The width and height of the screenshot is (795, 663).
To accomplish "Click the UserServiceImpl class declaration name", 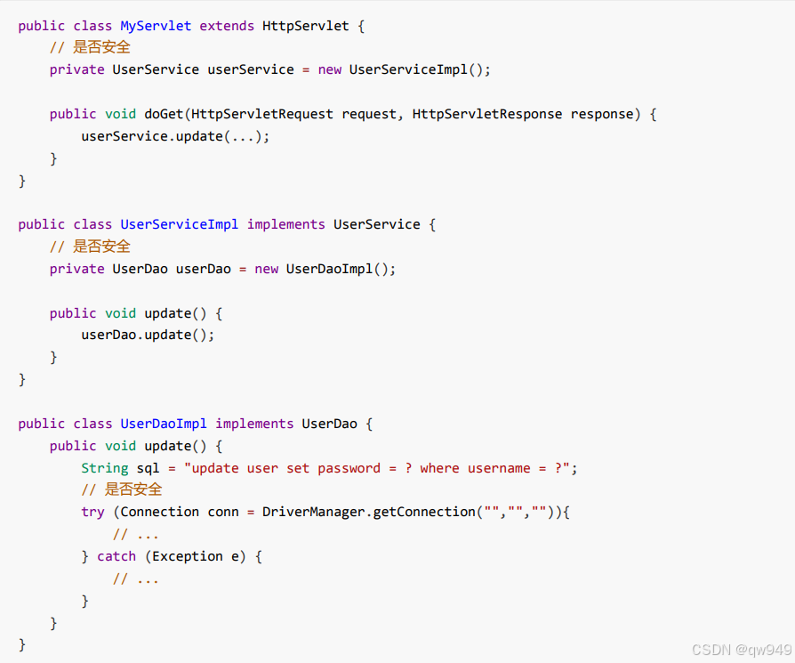I will click(x=179, y=225).
